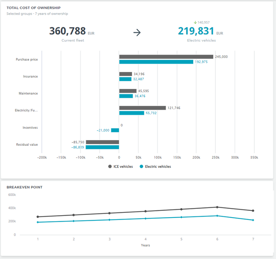The height and width of the screenshot is (259, 276).
Task: Click the 360,788 Current fleet total
Action: coord(67,31)
